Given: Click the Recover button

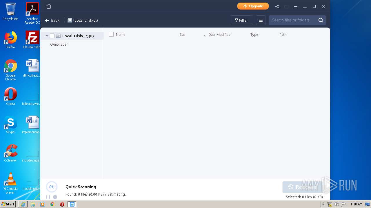Looking at the screenshot, I should 303,187.
